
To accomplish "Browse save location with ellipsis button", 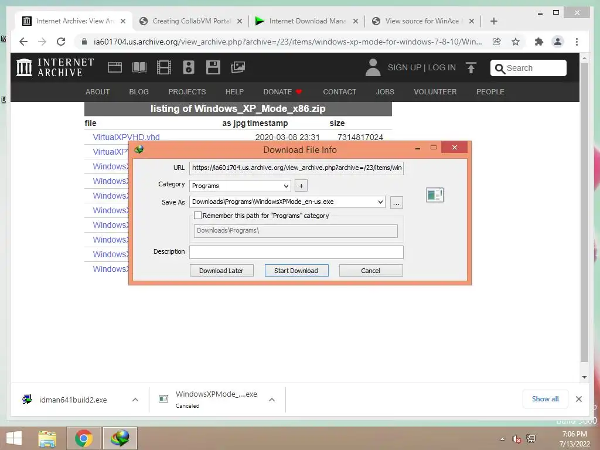I will click(397, 202).
